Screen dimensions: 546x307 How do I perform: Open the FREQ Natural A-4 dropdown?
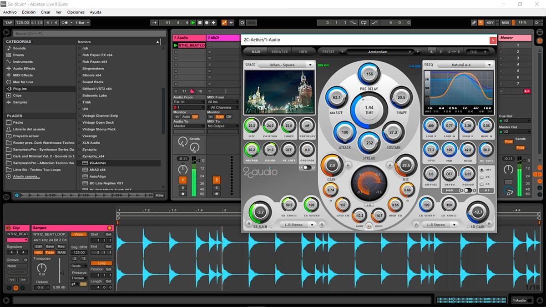click(465, 65)
